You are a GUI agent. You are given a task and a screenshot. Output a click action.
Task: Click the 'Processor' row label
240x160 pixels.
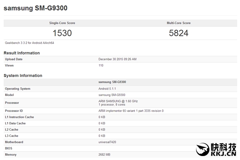coord(12,103)
